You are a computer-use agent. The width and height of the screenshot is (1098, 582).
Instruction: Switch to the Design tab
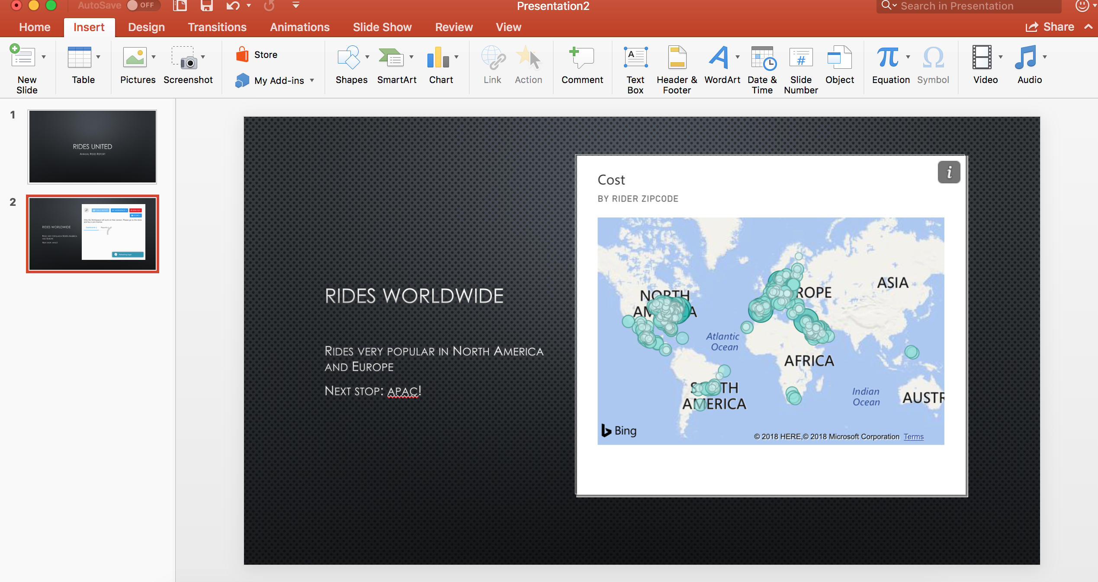(x=146, y=27)
